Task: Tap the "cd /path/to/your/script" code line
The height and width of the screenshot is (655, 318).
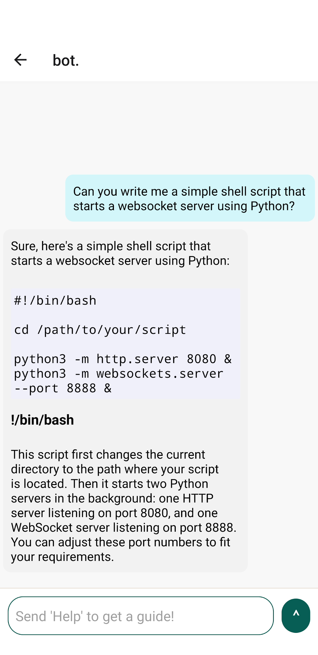Action: click(100, 330)
